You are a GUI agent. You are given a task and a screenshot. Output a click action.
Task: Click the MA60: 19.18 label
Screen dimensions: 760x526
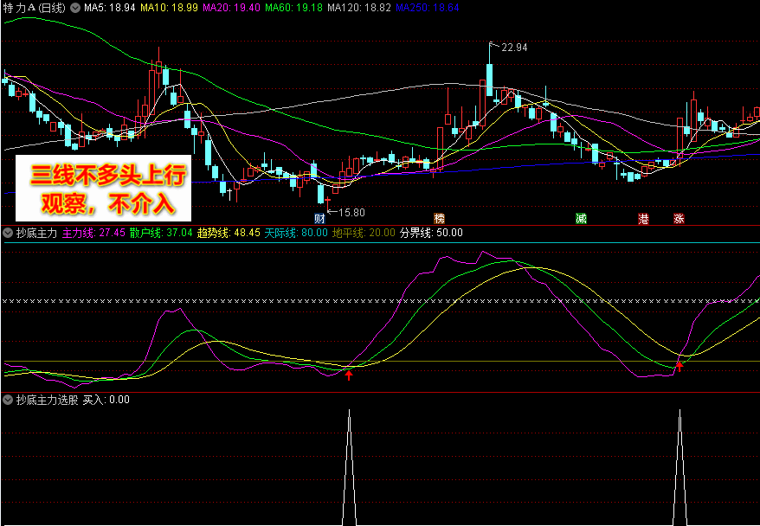(x=293, y=8)
